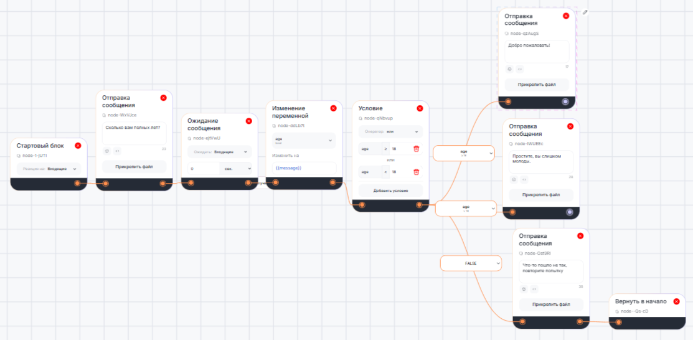The height and width of the screenshot is (340, 693).
Task: Click 'Прикрепить файл' under 'Сколько вам полных лет?'
Action: (134, 167)
